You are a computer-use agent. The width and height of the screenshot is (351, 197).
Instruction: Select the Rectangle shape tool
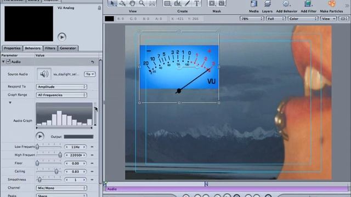[167, 3]
